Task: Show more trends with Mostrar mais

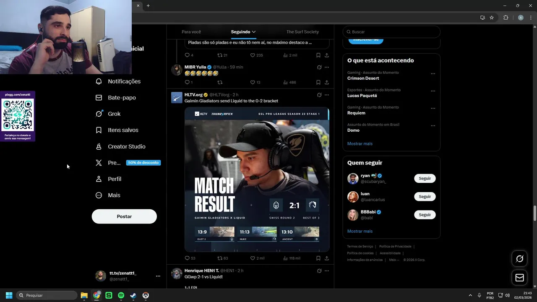Action: click(x=360, y=144)
